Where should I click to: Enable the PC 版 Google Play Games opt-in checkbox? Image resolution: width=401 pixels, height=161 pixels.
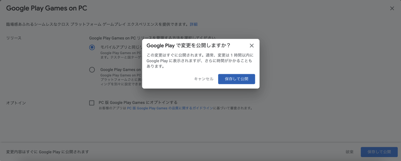pos(92,103)
